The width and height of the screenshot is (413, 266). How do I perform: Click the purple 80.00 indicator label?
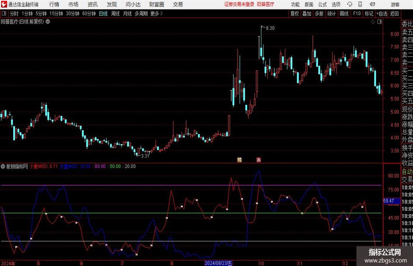coord(100,166)
